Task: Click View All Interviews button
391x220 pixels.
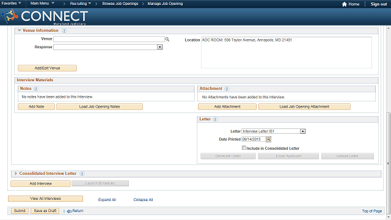Action: click(x=45, y=199)
